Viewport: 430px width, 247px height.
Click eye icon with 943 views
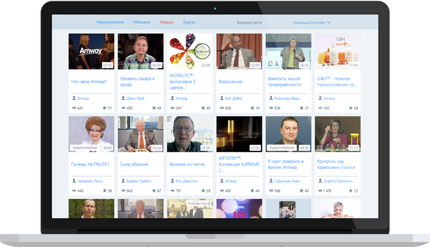point(123,190)
